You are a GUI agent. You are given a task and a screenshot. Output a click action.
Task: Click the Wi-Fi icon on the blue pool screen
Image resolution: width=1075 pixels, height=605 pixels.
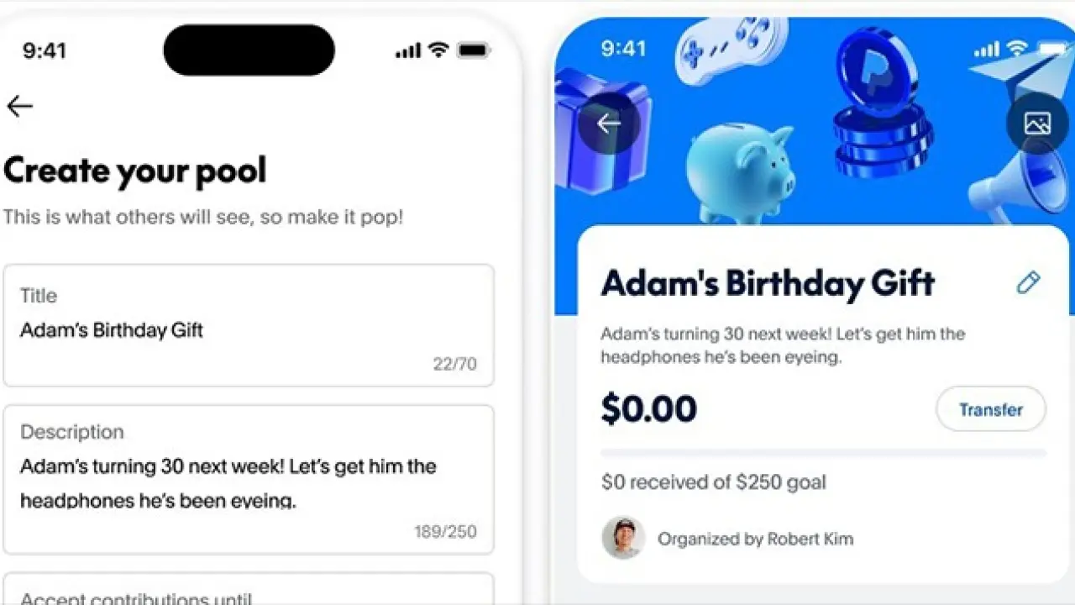1016,50
